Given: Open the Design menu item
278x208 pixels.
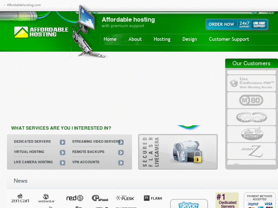Looking at the screenshot, I should [x=190, y=39].
